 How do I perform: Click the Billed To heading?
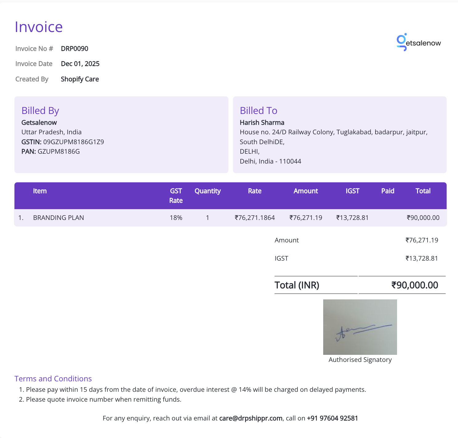tap(258, 111)
